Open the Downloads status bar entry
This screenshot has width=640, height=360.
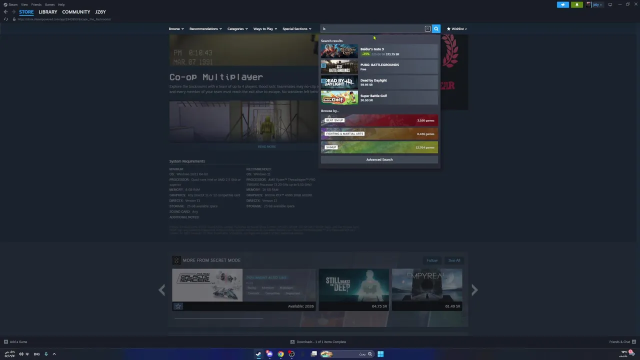[318, 342]
